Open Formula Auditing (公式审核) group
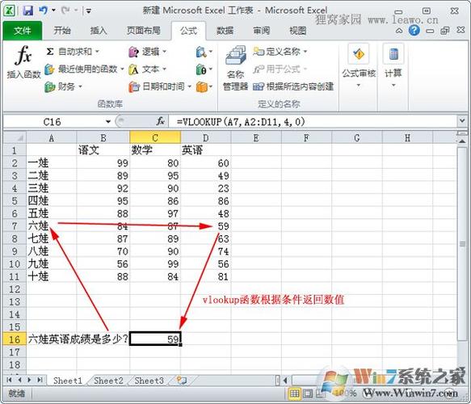This screenshot has height=404, width=471. [359, 65]
